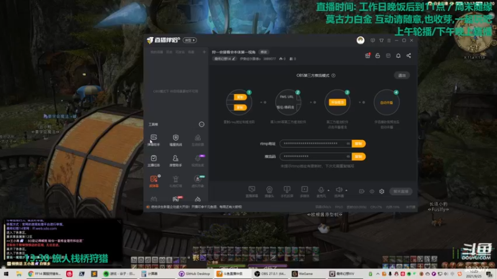This screenshot has width=497, height=279.
Task: Add a 摄像头 camera source
Action: coord(269,192)
